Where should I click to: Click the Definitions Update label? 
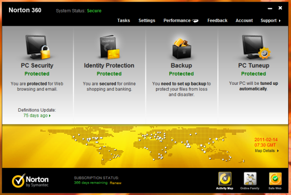coord(37,110)
